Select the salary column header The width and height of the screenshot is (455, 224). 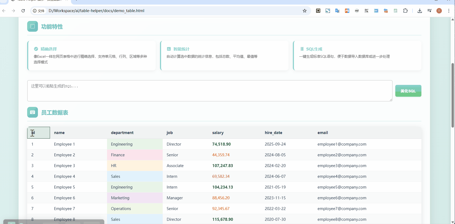click(218, 133)
